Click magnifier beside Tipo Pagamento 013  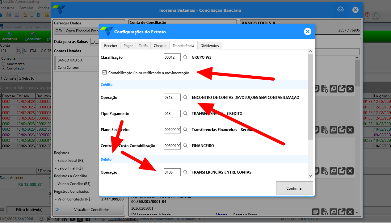[x=185, y=114]
